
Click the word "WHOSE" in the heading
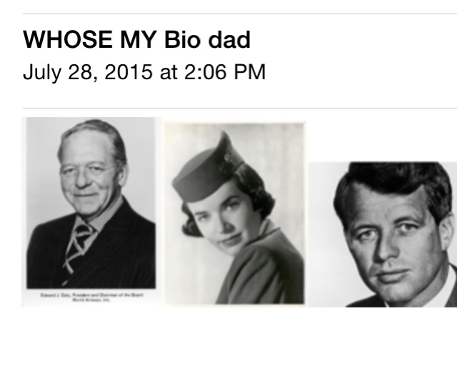(x=68, y=40)
